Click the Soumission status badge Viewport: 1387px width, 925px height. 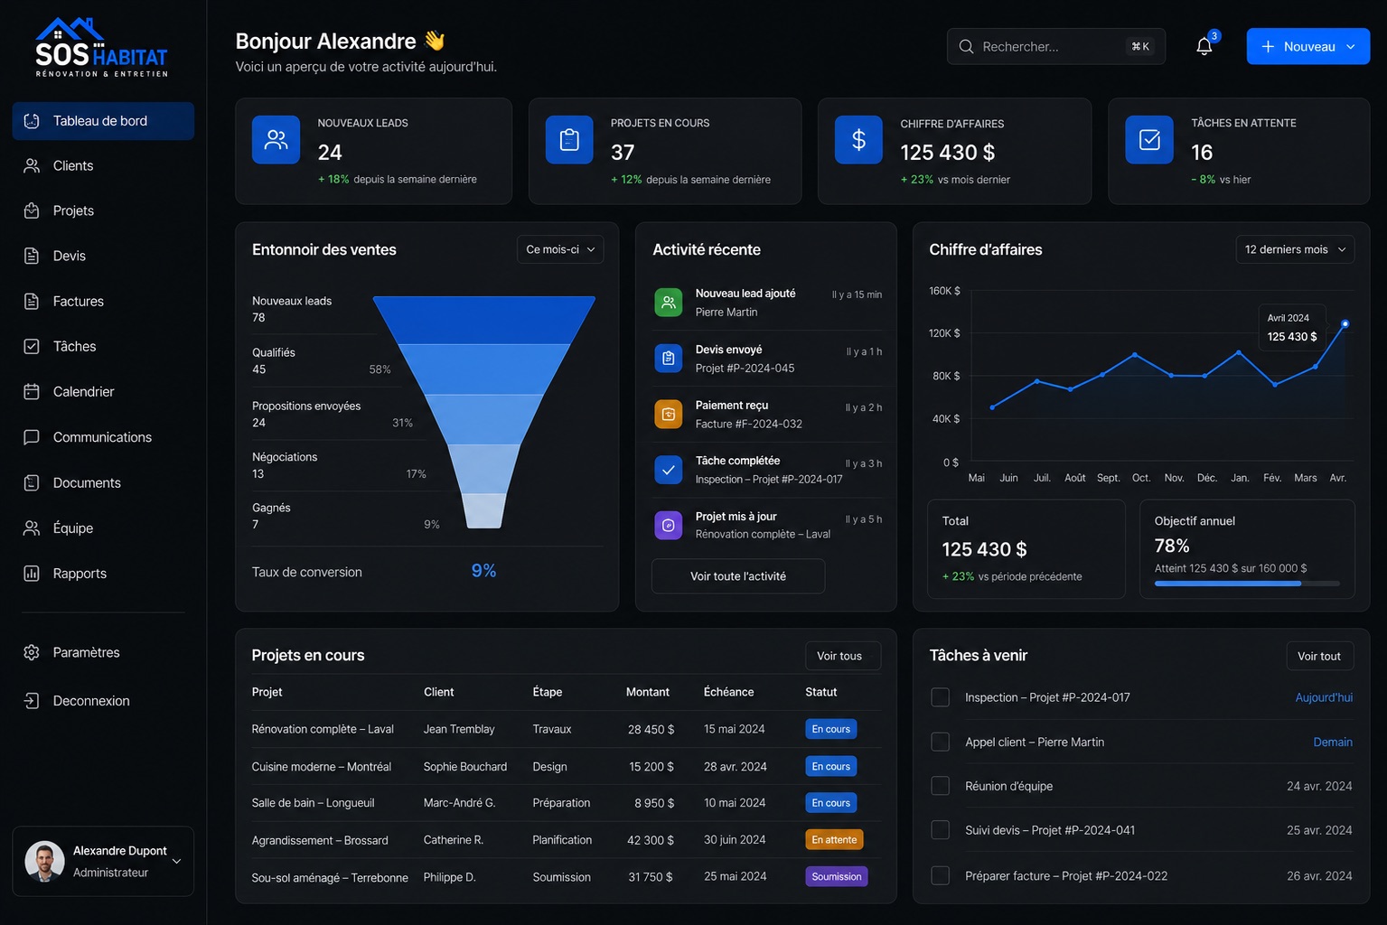point(837,877)
